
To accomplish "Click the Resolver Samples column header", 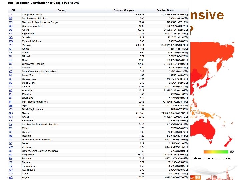I will point(124,10).
